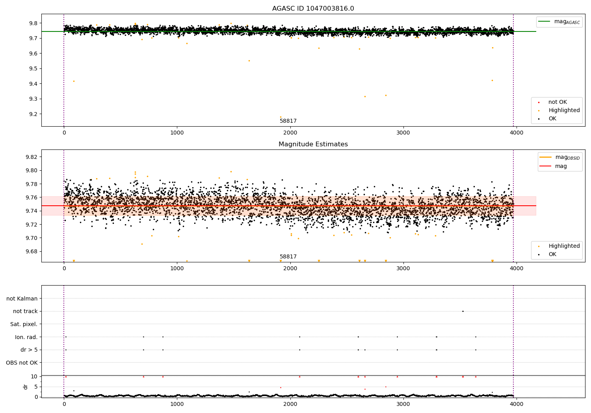
Task: Click the 'OBS not OK' axis label
Action: click(22, 363)
